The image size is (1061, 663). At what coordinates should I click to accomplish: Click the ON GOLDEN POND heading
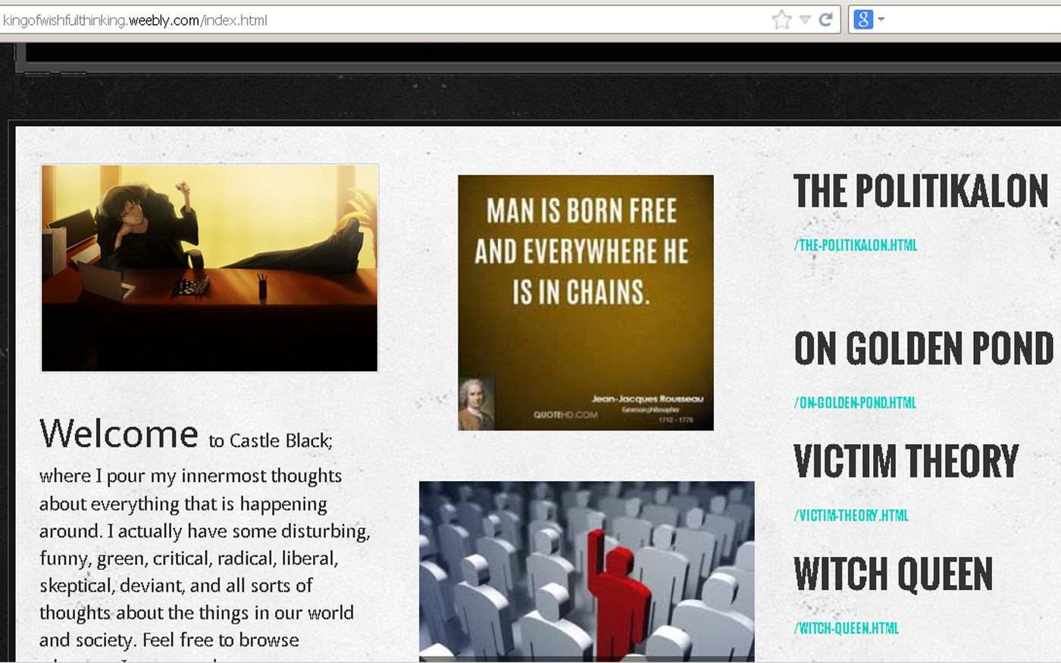[924, 349]
